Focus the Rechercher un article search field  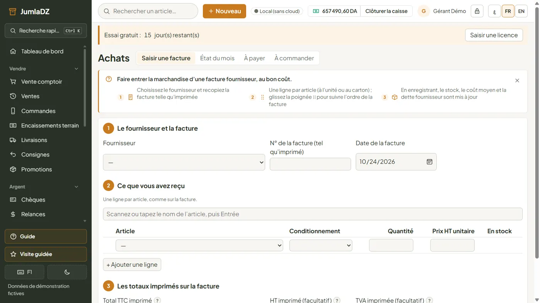pos(148,11)
